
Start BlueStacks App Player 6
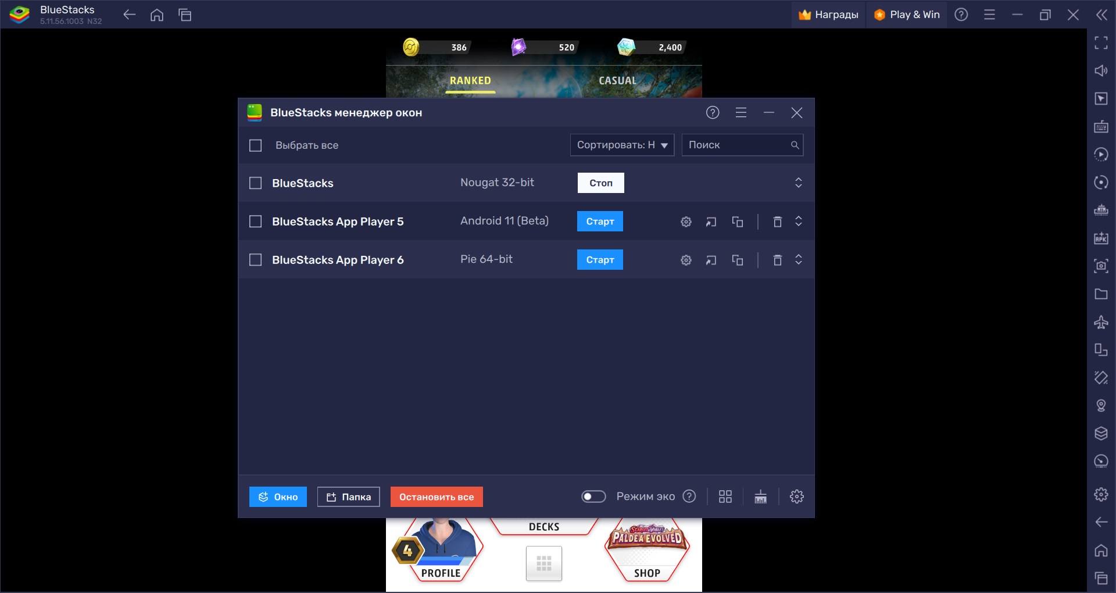tap(600, 260)
